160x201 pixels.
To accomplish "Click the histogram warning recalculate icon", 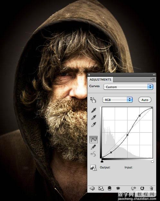I will click(93, 167).
